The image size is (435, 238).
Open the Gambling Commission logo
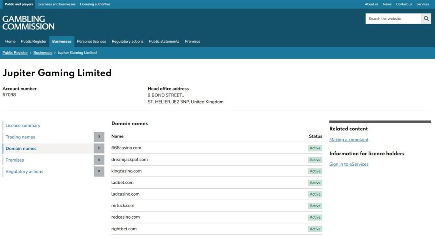tap(28, 23)
